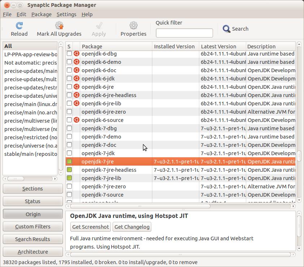Click the package list scroll-up arrow

[x=299, y=44]
